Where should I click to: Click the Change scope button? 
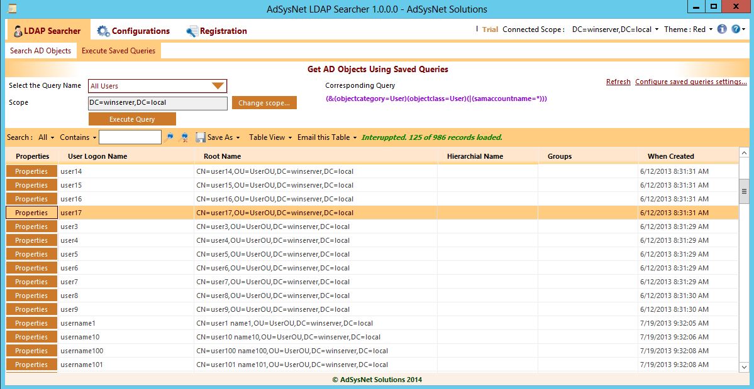pos(264,103)
